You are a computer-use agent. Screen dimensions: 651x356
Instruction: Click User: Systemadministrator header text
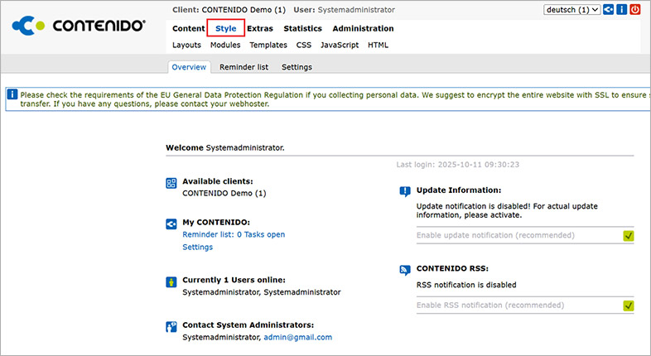(x=345, y=10)
